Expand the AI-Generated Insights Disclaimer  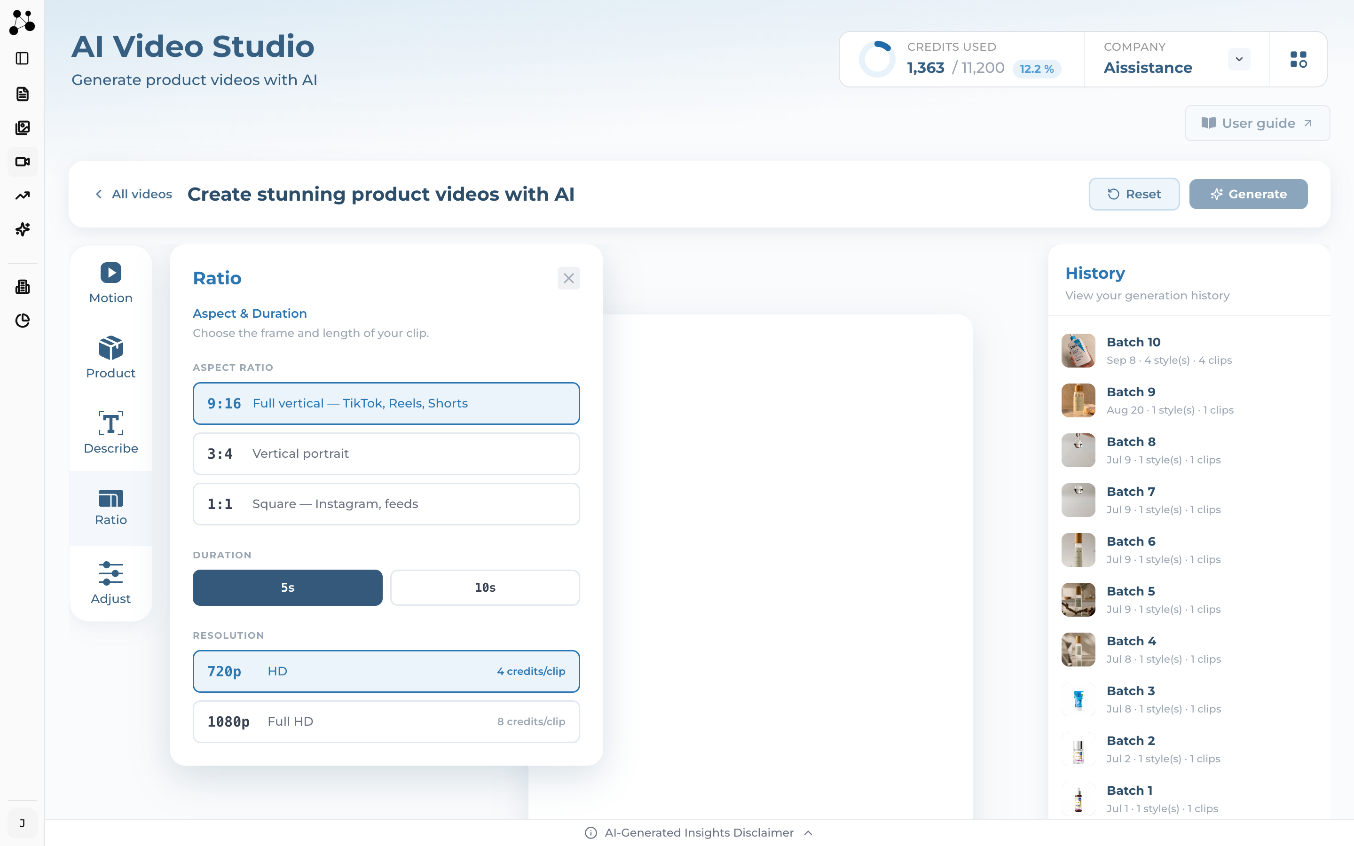[x=699, y=832]
